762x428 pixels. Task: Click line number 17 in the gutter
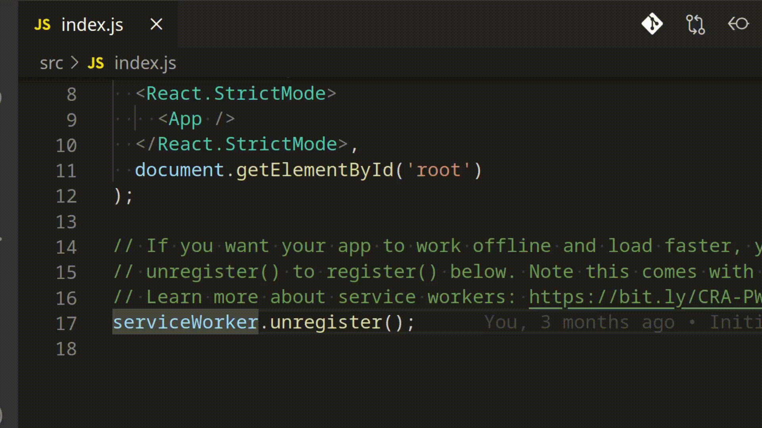point(66,323)
